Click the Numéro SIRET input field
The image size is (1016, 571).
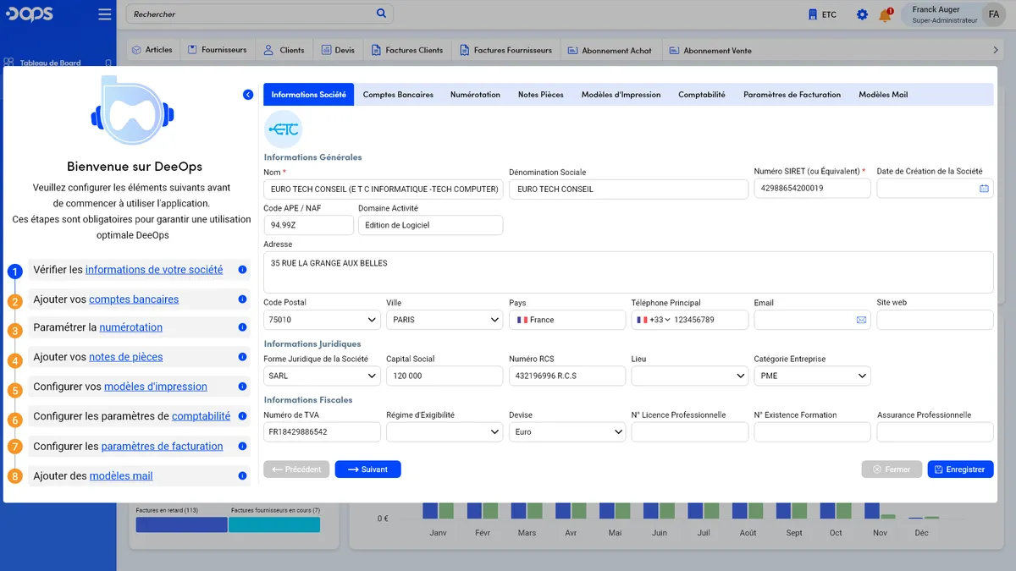(812, 189)
